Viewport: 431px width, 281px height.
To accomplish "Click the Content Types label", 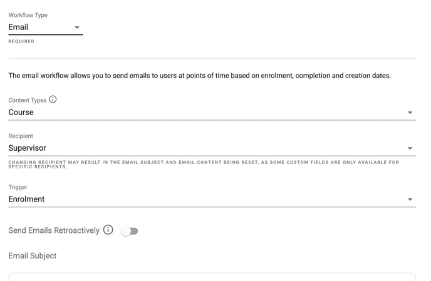I will tap(27, 100).
